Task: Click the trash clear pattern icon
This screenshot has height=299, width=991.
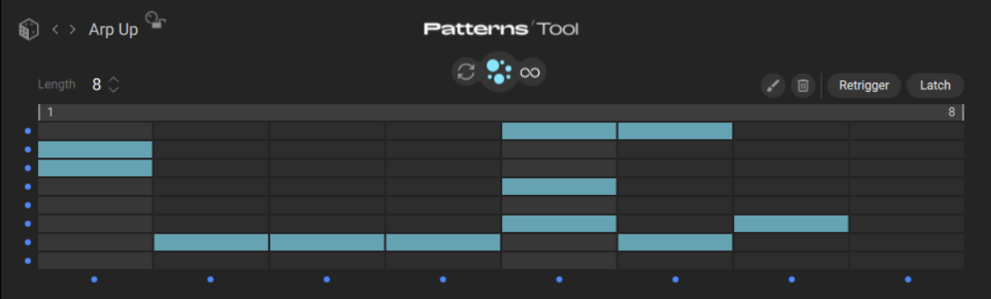Action: pyautogui.click(x=802, y=85)
